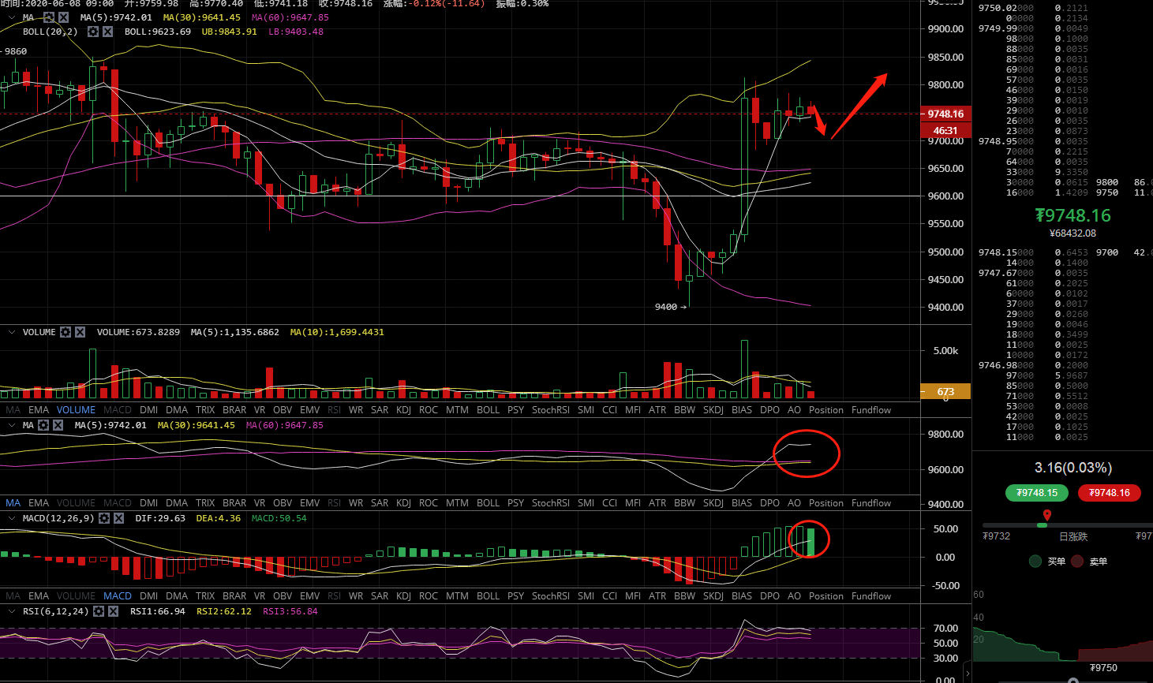Screen dimensions: 1153x683
Task: Click the red ₹9748.16 ask price button
Action: pyautogui.click(x=1109, y=493)
